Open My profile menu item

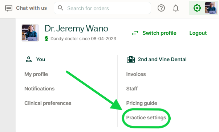(x=36, y=74)
